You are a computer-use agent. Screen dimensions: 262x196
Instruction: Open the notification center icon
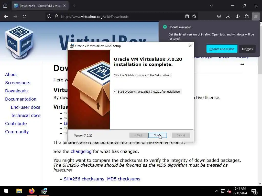pyautogui.click(x=254, y=191)
